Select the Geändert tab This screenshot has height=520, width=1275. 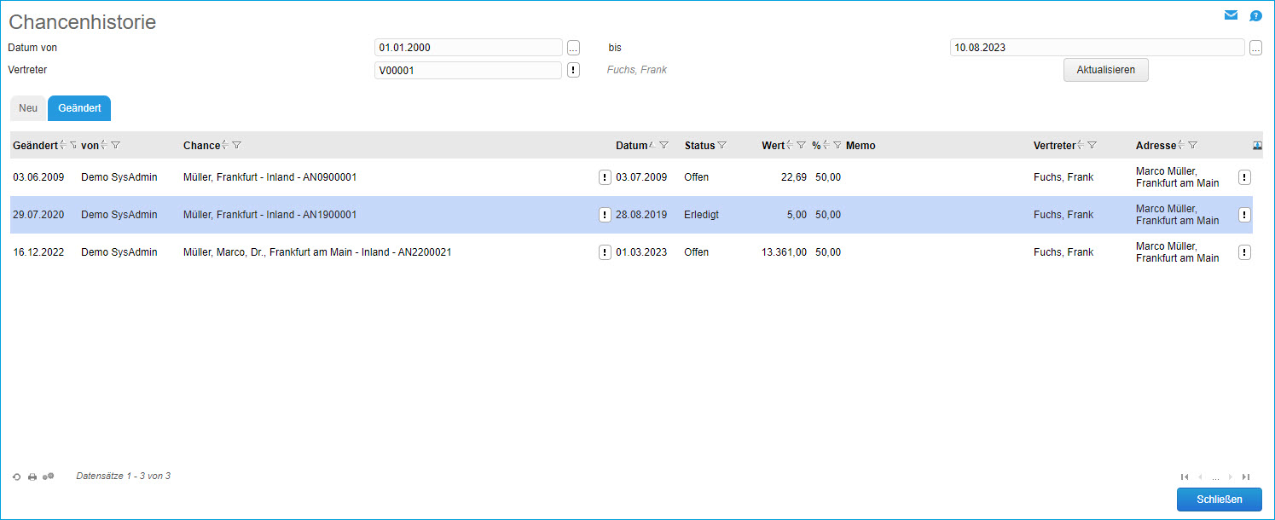pos(79,108)
